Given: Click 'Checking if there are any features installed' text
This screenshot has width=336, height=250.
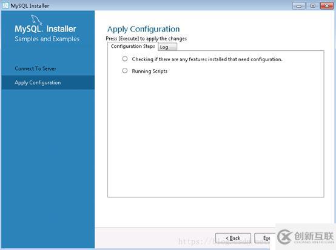Looking at the screenshot, I should click(207, 59).
